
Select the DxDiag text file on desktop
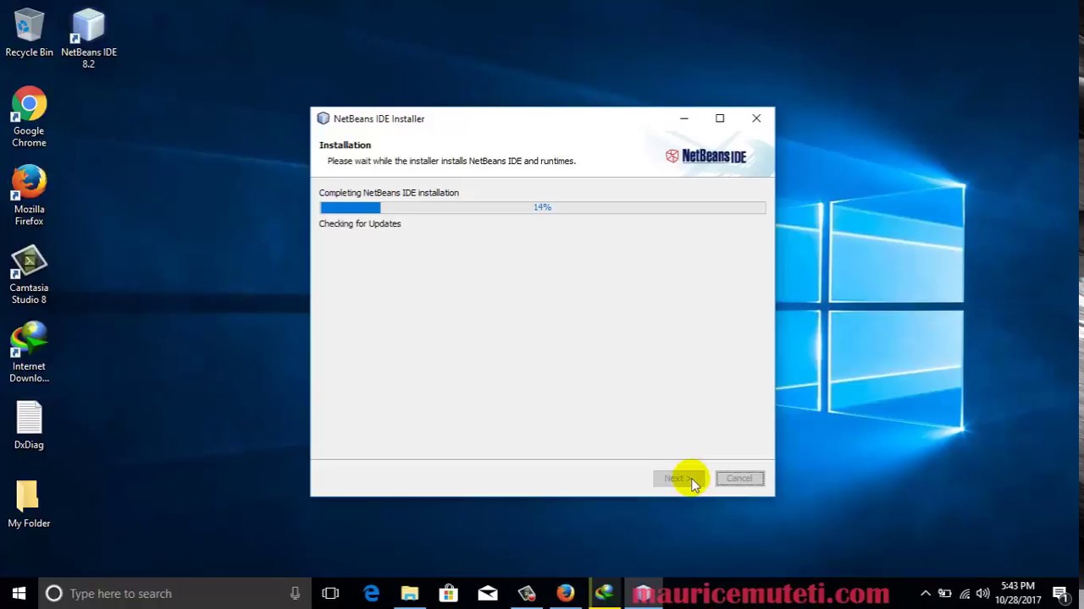tap(29, 425)
